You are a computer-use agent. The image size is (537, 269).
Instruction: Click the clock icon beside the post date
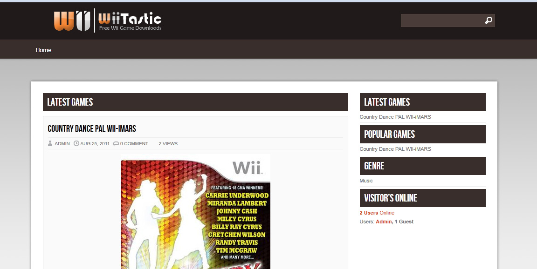[76, 143]
